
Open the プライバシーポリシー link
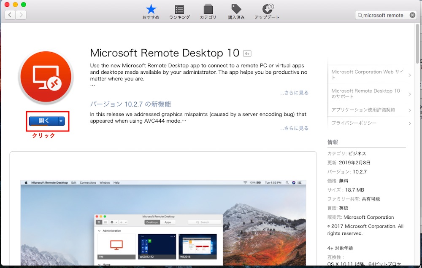354,123
